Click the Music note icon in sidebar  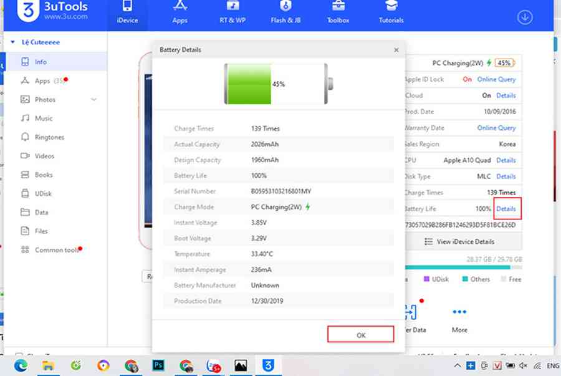click(x=25, y=118)
